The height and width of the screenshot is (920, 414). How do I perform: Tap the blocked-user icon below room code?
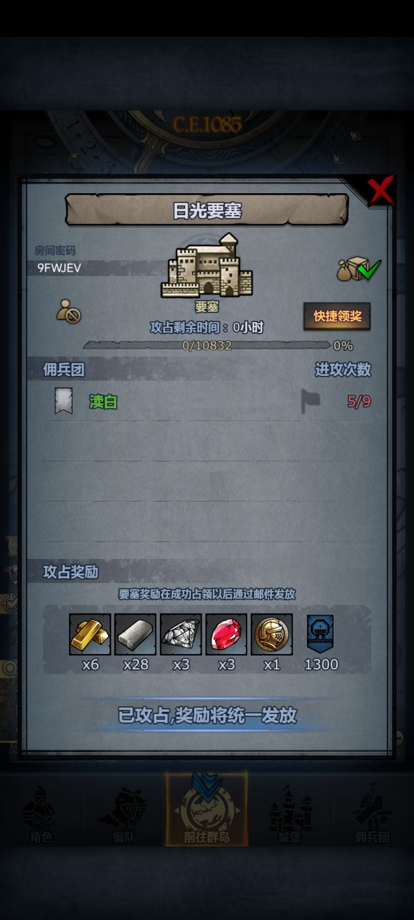68,311
